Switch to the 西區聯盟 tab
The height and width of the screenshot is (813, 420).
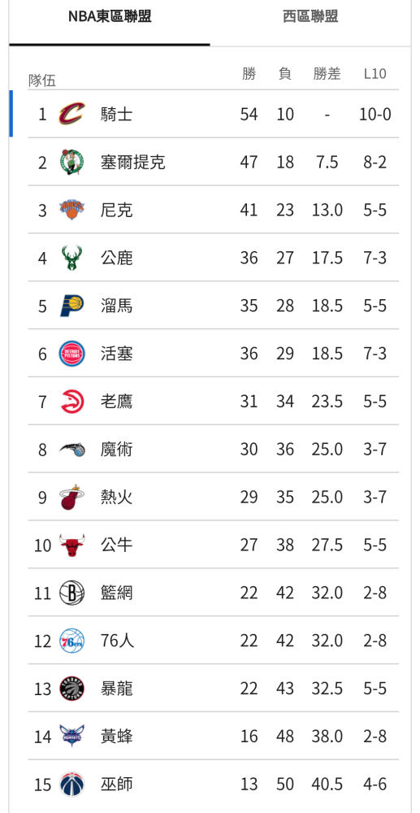pos(310,16)
